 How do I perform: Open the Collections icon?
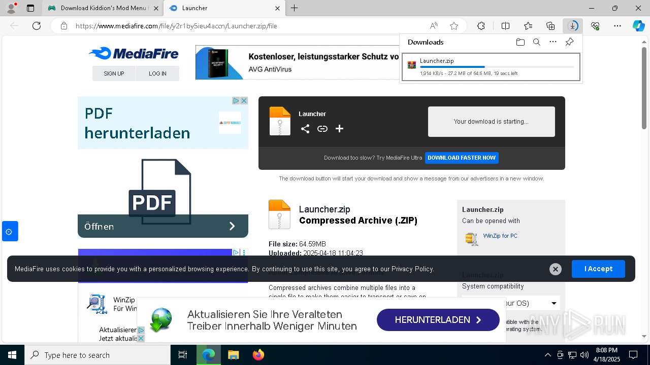pos(550,26)
